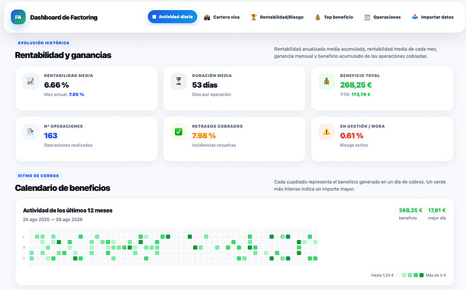Click the darkest green legend swatch
Screen dimensions: 466x290
point(421,275)
